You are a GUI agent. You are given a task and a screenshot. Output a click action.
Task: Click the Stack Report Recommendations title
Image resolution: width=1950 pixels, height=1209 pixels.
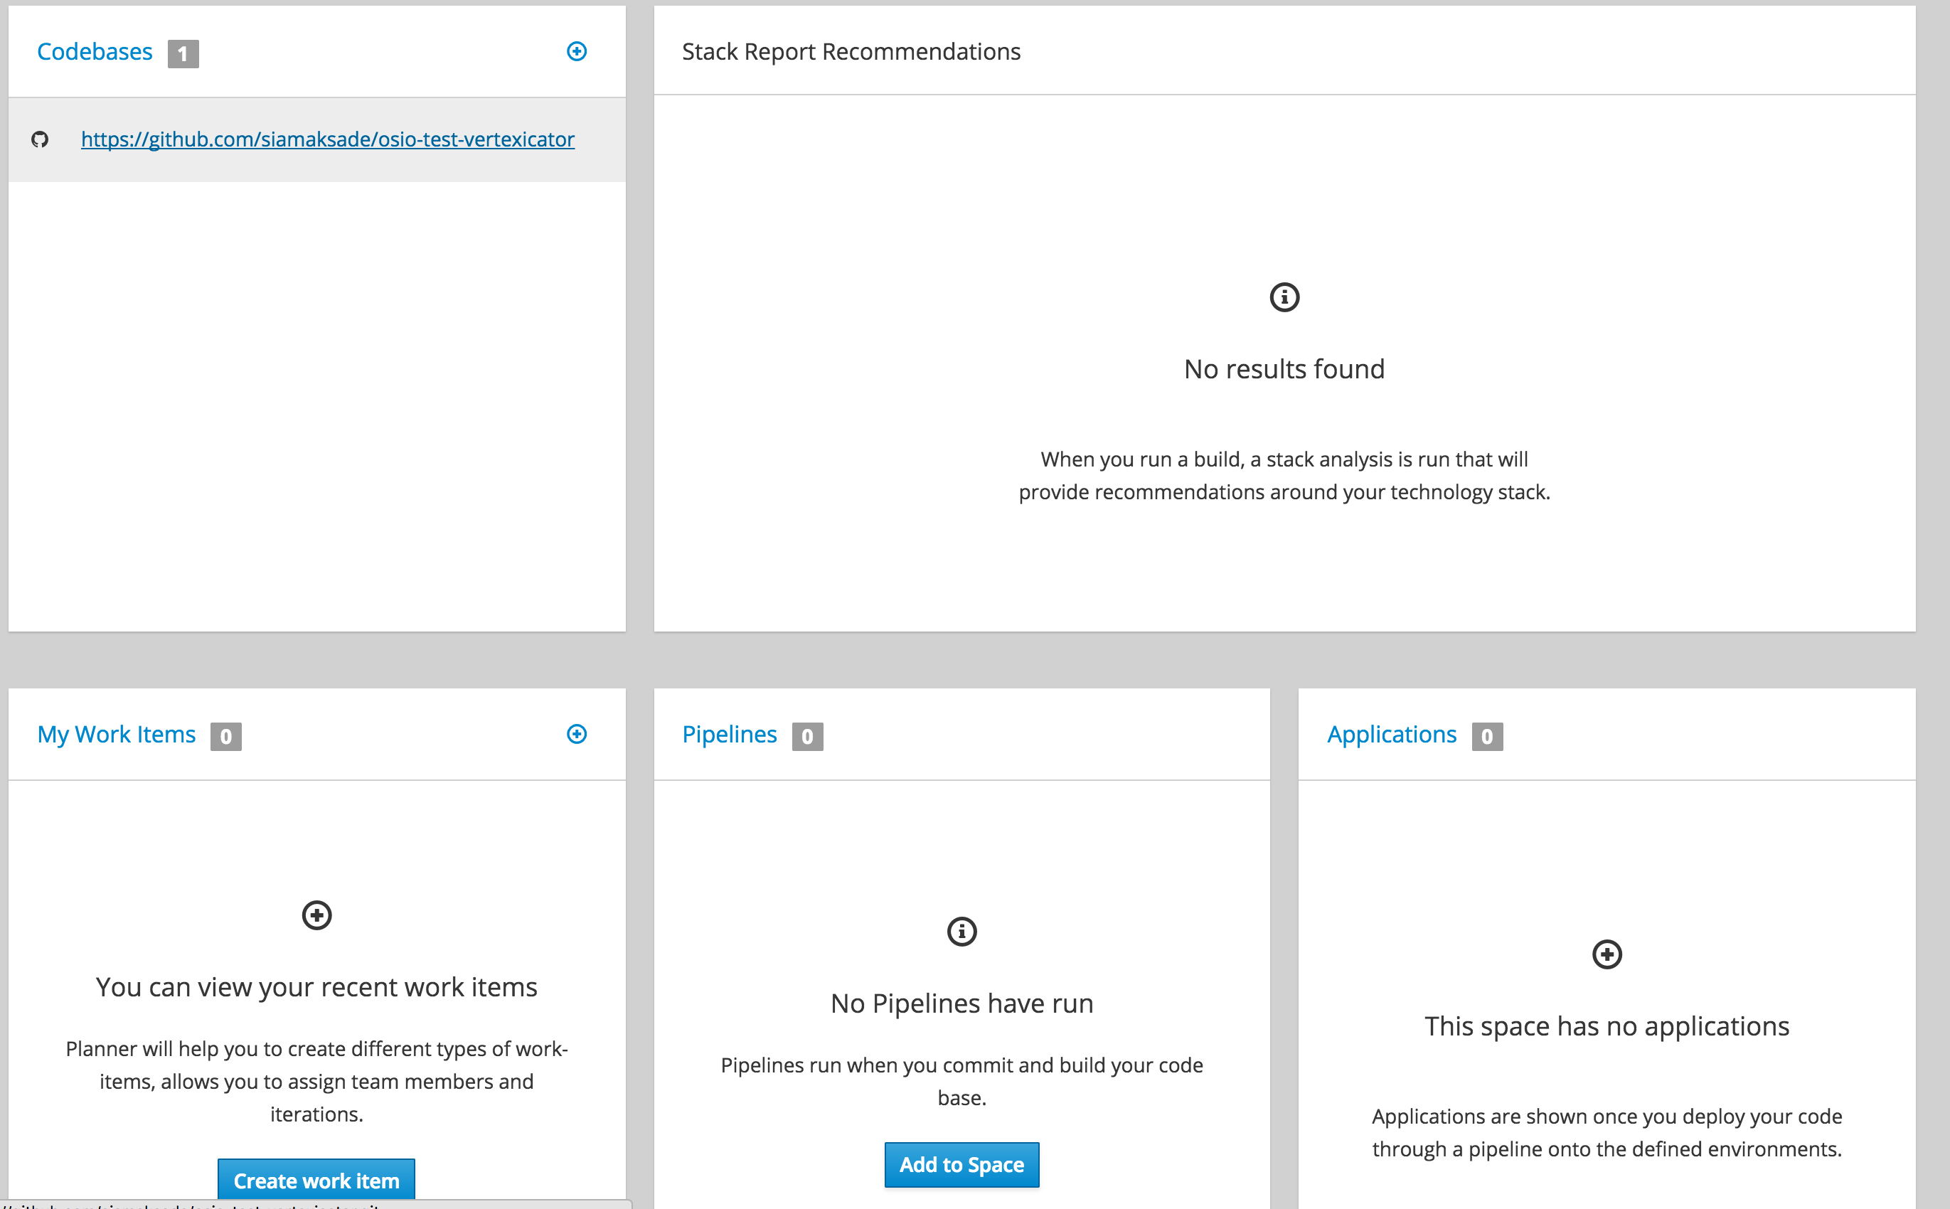[851, 52]
